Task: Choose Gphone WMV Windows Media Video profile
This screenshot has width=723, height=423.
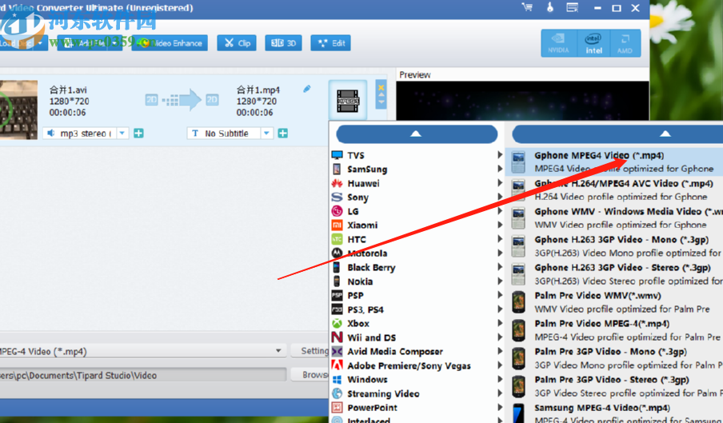Action: [x=615, y=218]
